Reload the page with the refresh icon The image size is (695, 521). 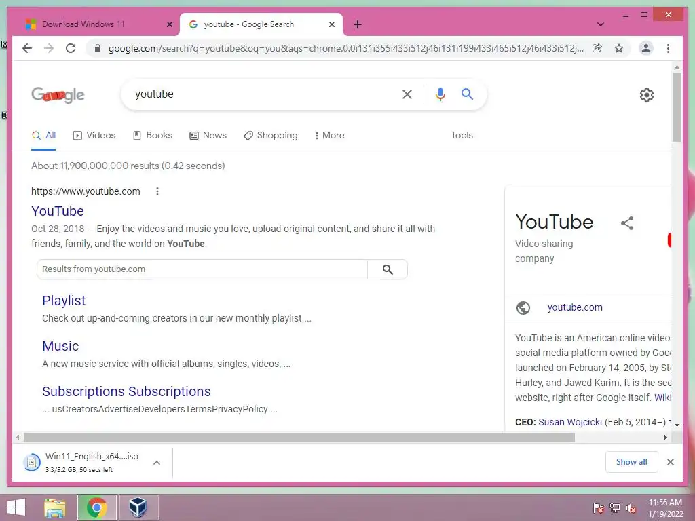(71, 48)
